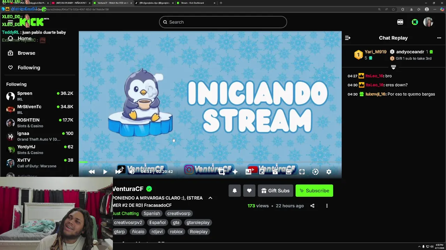Select the Spanish tag
Screen dimensions: 446x250
152,214
